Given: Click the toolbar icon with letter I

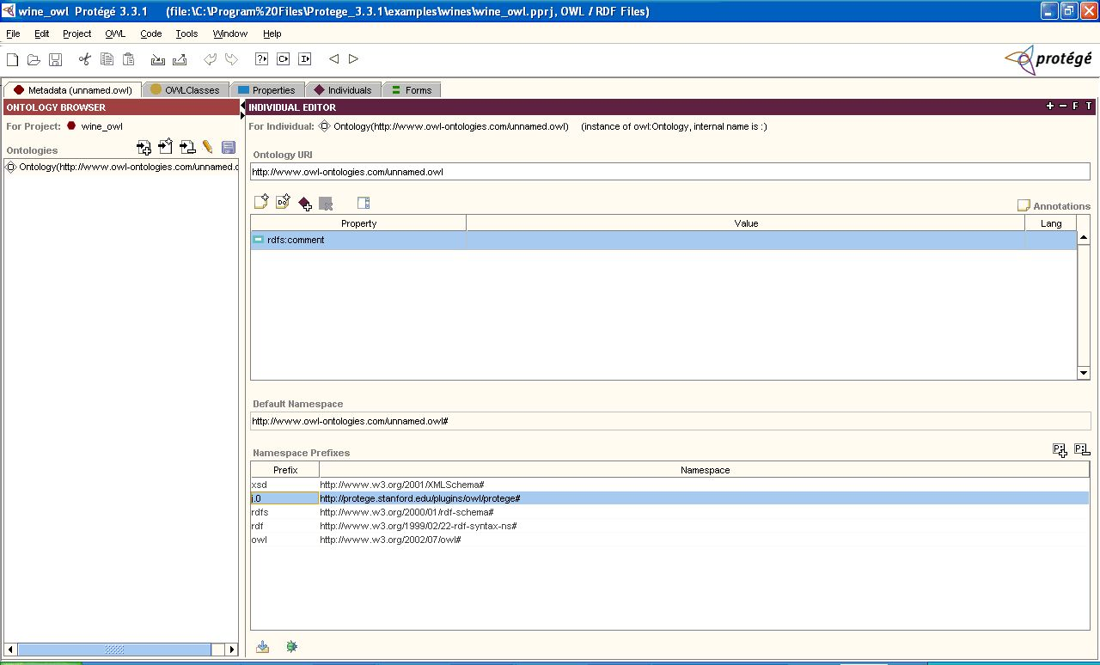Looking at the screenshot, I should 304,59.
